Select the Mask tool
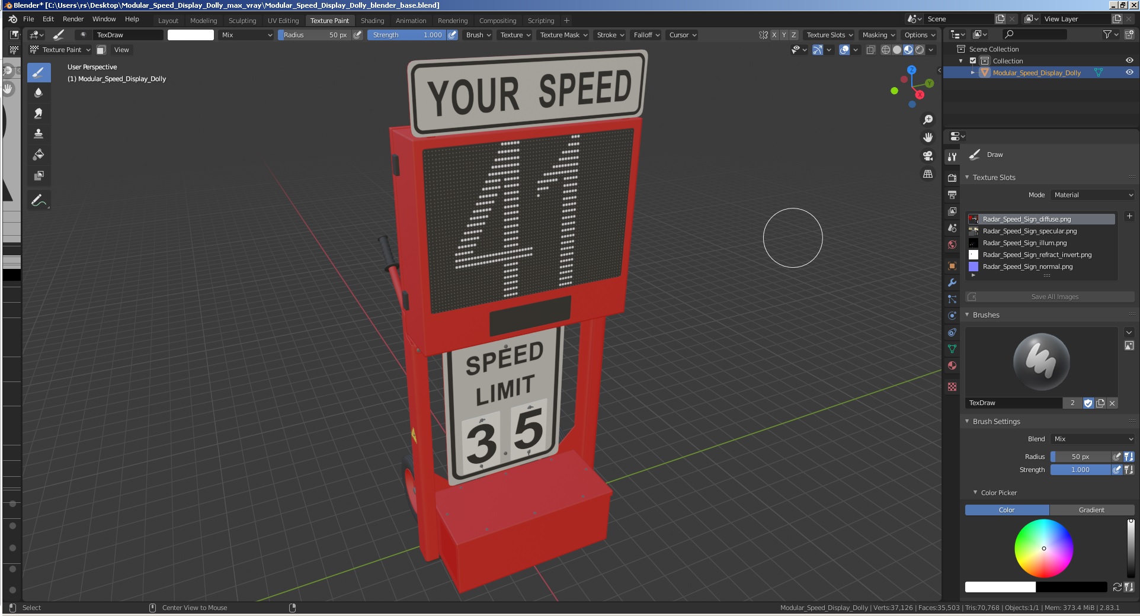The height and width of the screenshot is (616, 1140). (39, 175)
